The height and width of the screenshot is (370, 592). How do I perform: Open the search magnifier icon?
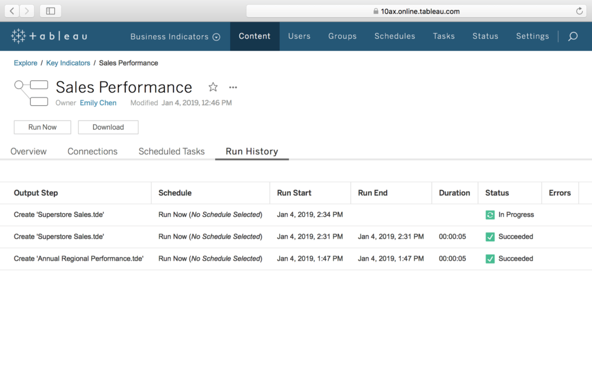click(572, 36)
